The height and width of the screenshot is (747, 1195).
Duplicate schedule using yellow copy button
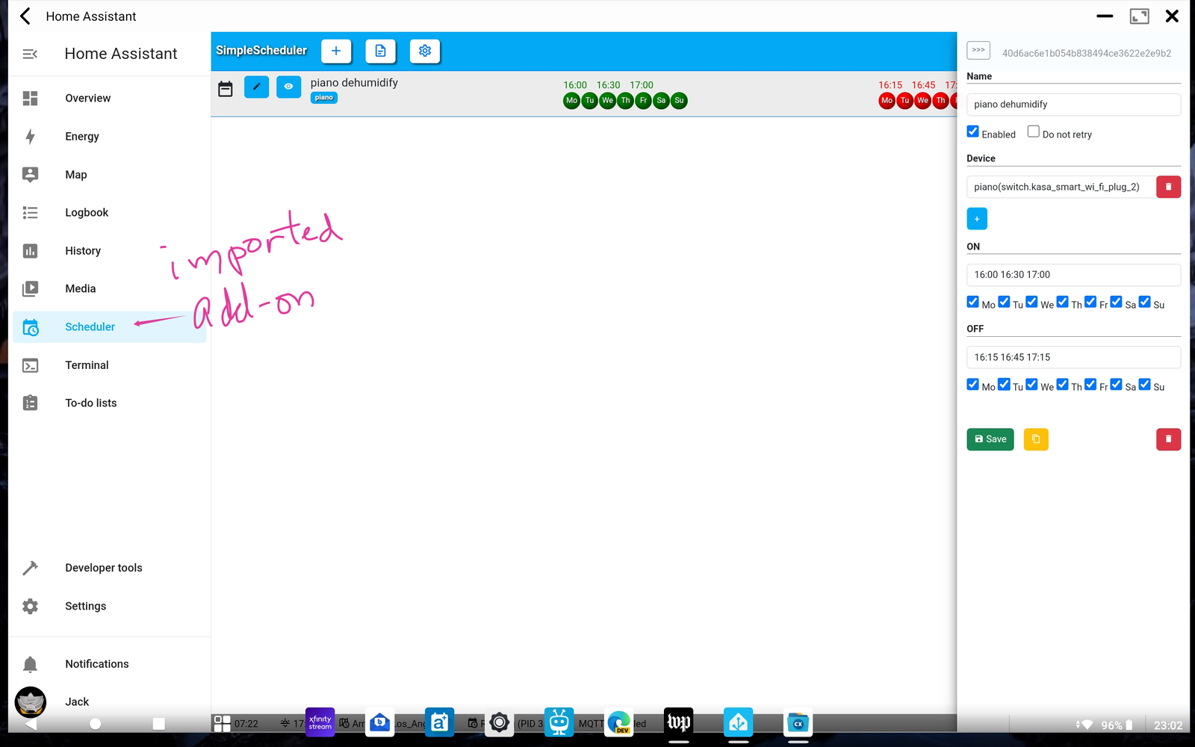pyautogui.click(x=1036, y=439)
